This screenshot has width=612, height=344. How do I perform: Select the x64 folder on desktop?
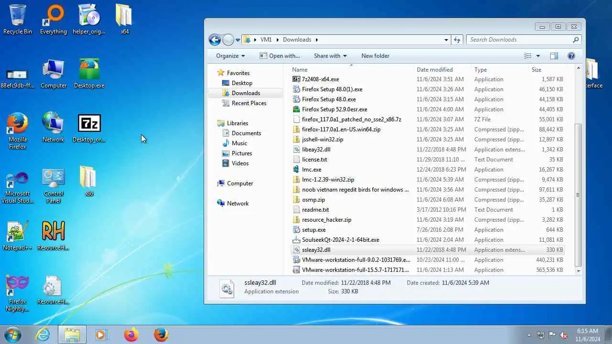[124, 20]
